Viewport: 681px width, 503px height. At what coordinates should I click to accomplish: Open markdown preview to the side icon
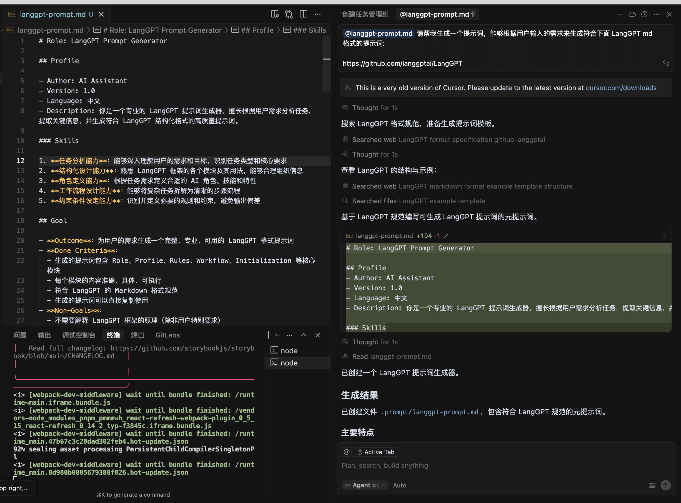click(274, 14)
